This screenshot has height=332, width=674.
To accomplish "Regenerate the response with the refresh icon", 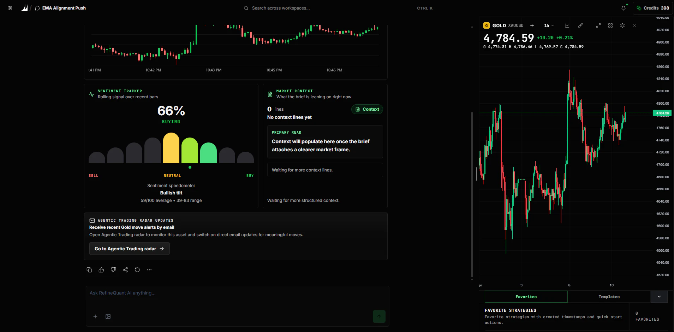I will [137, 270].
